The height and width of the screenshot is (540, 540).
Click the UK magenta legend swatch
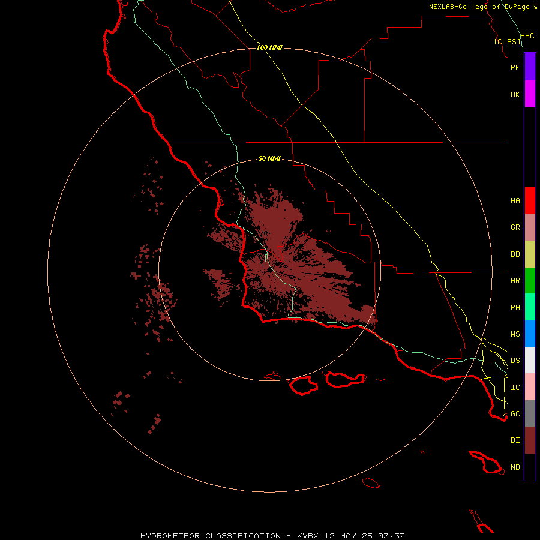(530, 94)
